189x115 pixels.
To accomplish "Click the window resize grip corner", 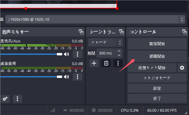I will [186, 113].
